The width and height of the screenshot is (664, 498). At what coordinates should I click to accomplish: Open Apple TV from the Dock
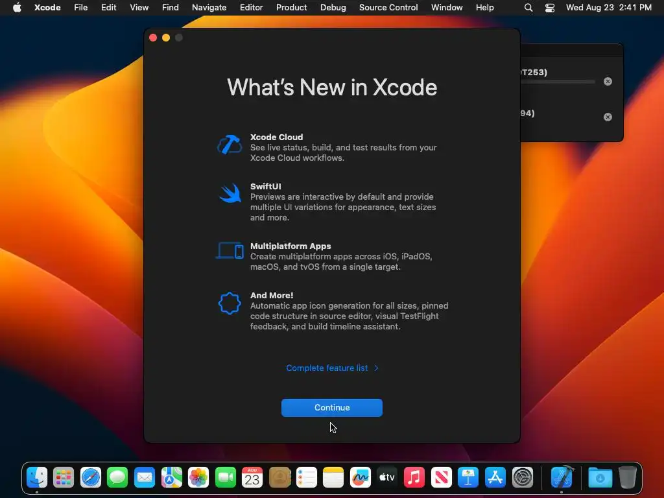(x=387, y=478)
